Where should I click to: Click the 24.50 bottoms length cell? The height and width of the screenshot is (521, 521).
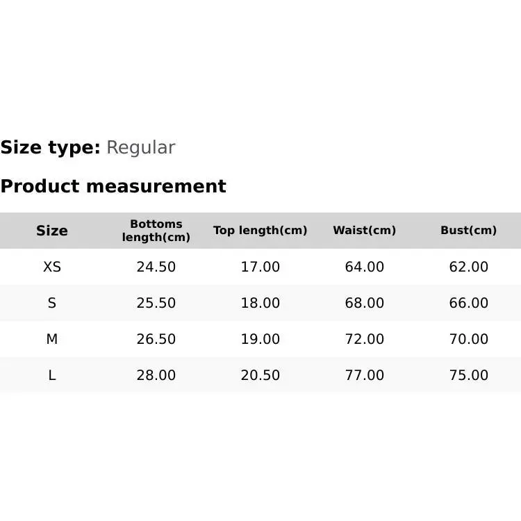pyautogui.click(x=156, y=267)
